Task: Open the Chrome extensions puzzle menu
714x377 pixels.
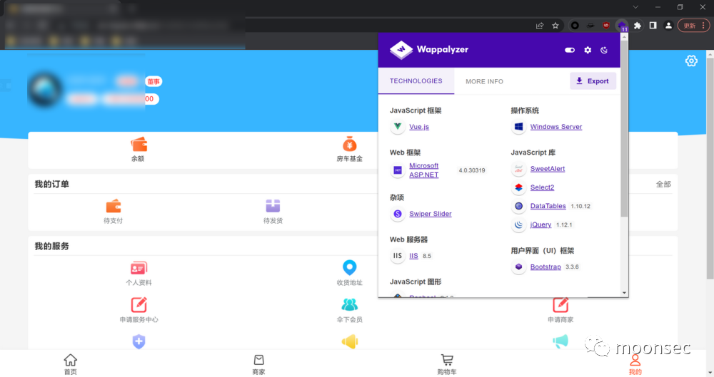Action: 638,26
